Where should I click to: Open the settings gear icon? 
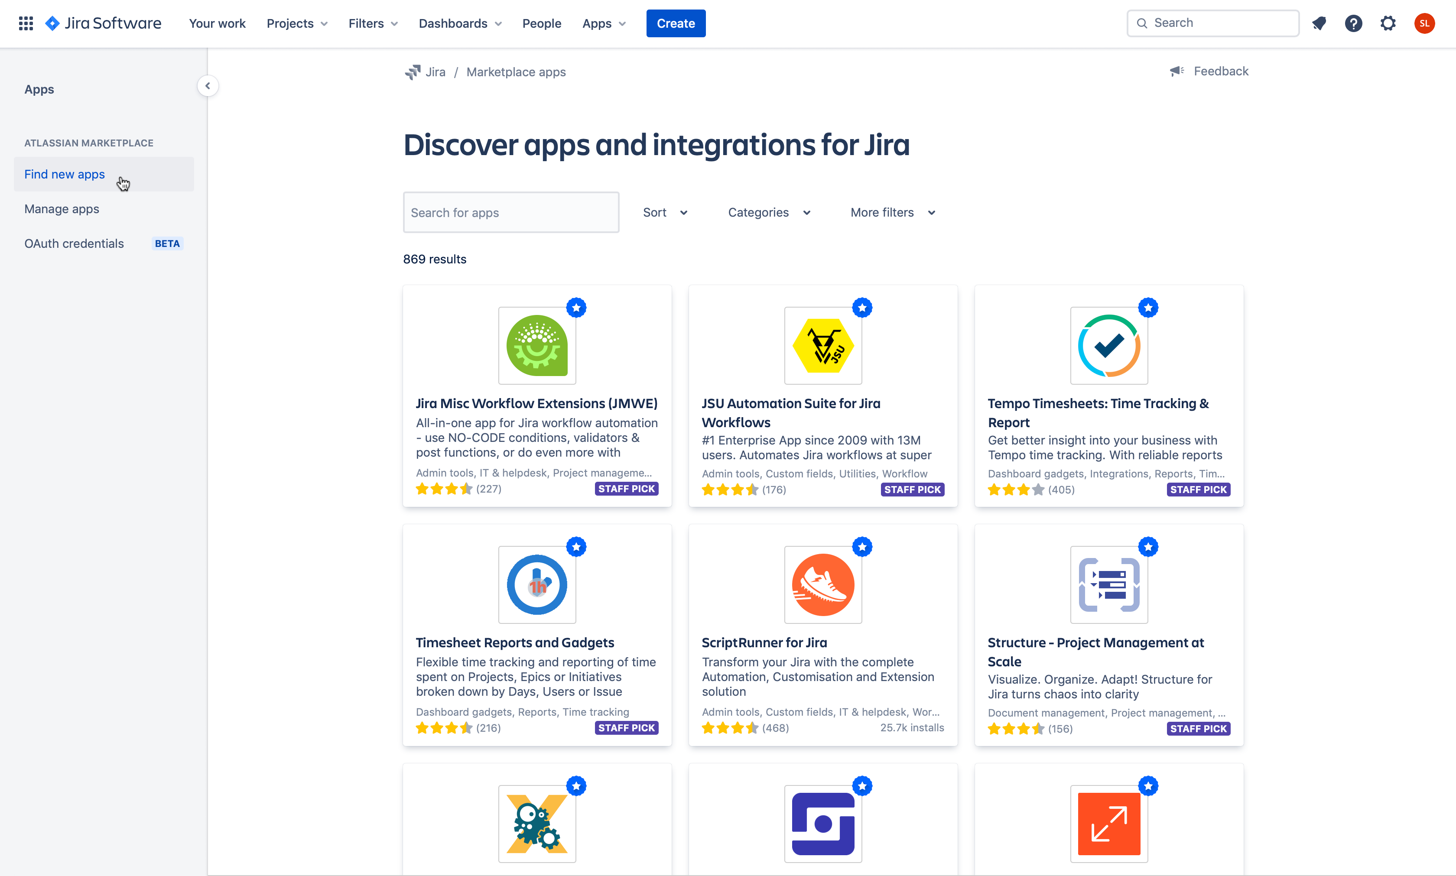pos(1388,24)
